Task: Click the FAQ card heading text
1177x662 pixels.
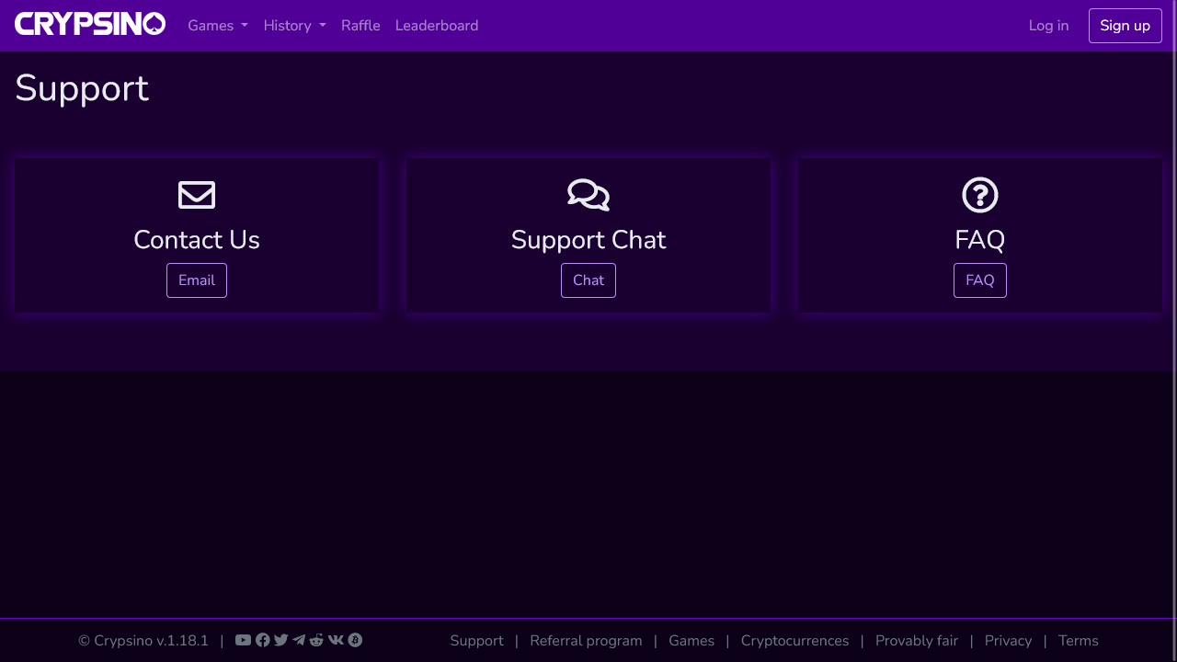Action: [980, 240]
